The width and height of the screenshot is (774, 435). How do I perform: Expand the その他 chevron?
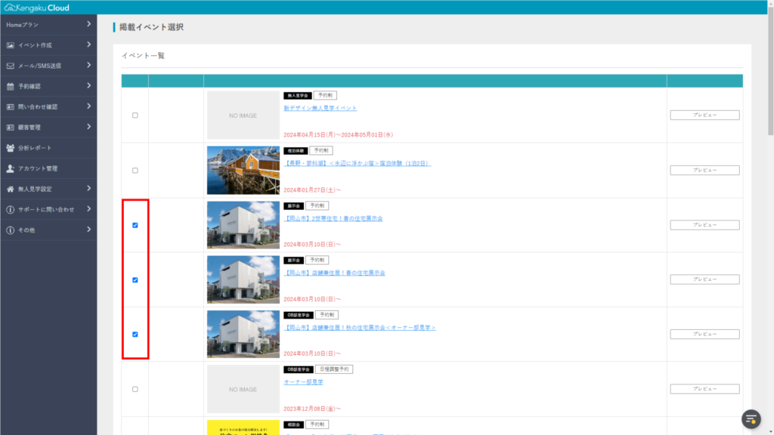(89, 230)
